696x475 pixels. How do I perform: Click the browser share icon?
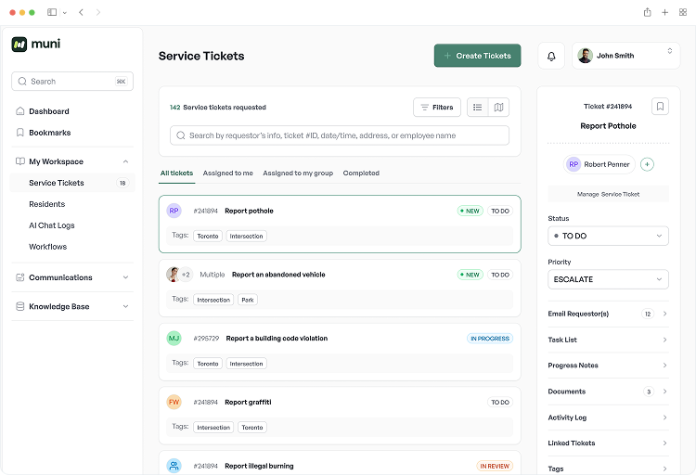point(647,12)
